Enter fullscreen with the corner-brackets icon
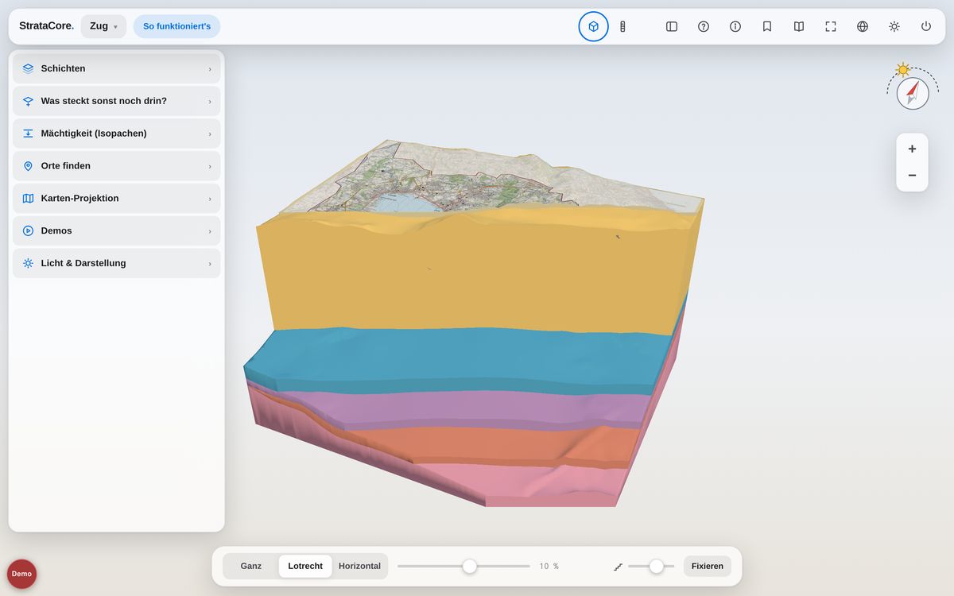The height and width of the screenshot is (596, 954). tap(831, 26)
